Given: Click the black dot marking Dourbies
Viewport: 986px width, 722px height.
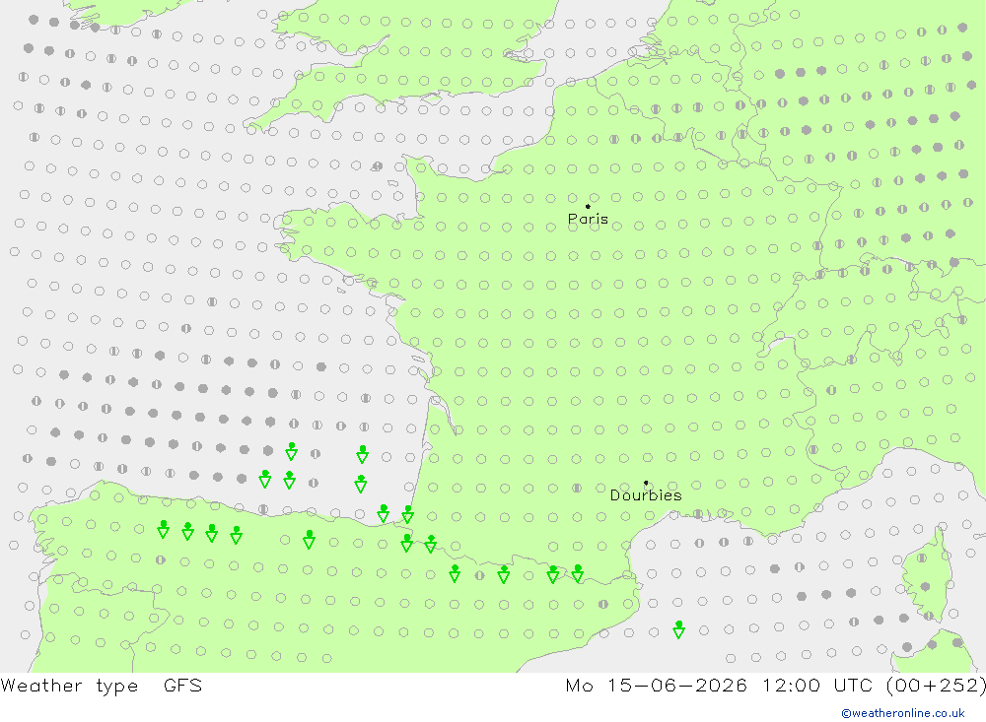Looking at the screenshot, I should coord(646,483).
